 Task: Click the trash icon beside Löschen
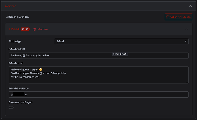pos(35,29)
